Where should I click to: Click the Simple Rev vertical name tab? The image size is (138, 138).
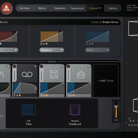[x=41, y=75]
